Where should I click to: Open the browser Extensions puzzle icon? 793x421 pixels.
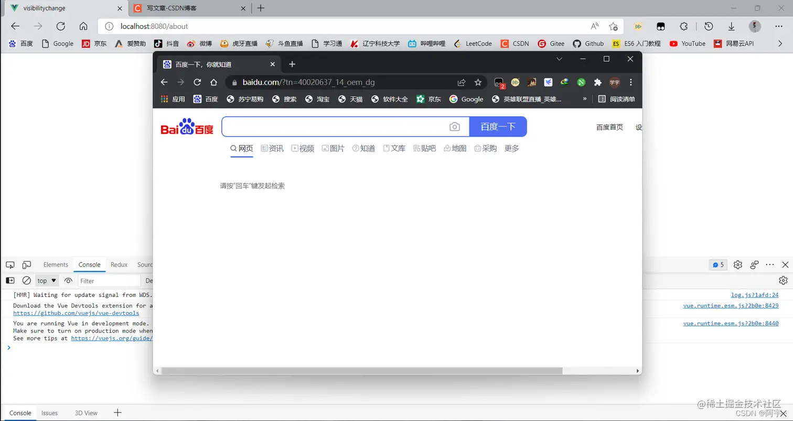coord(597,82)
